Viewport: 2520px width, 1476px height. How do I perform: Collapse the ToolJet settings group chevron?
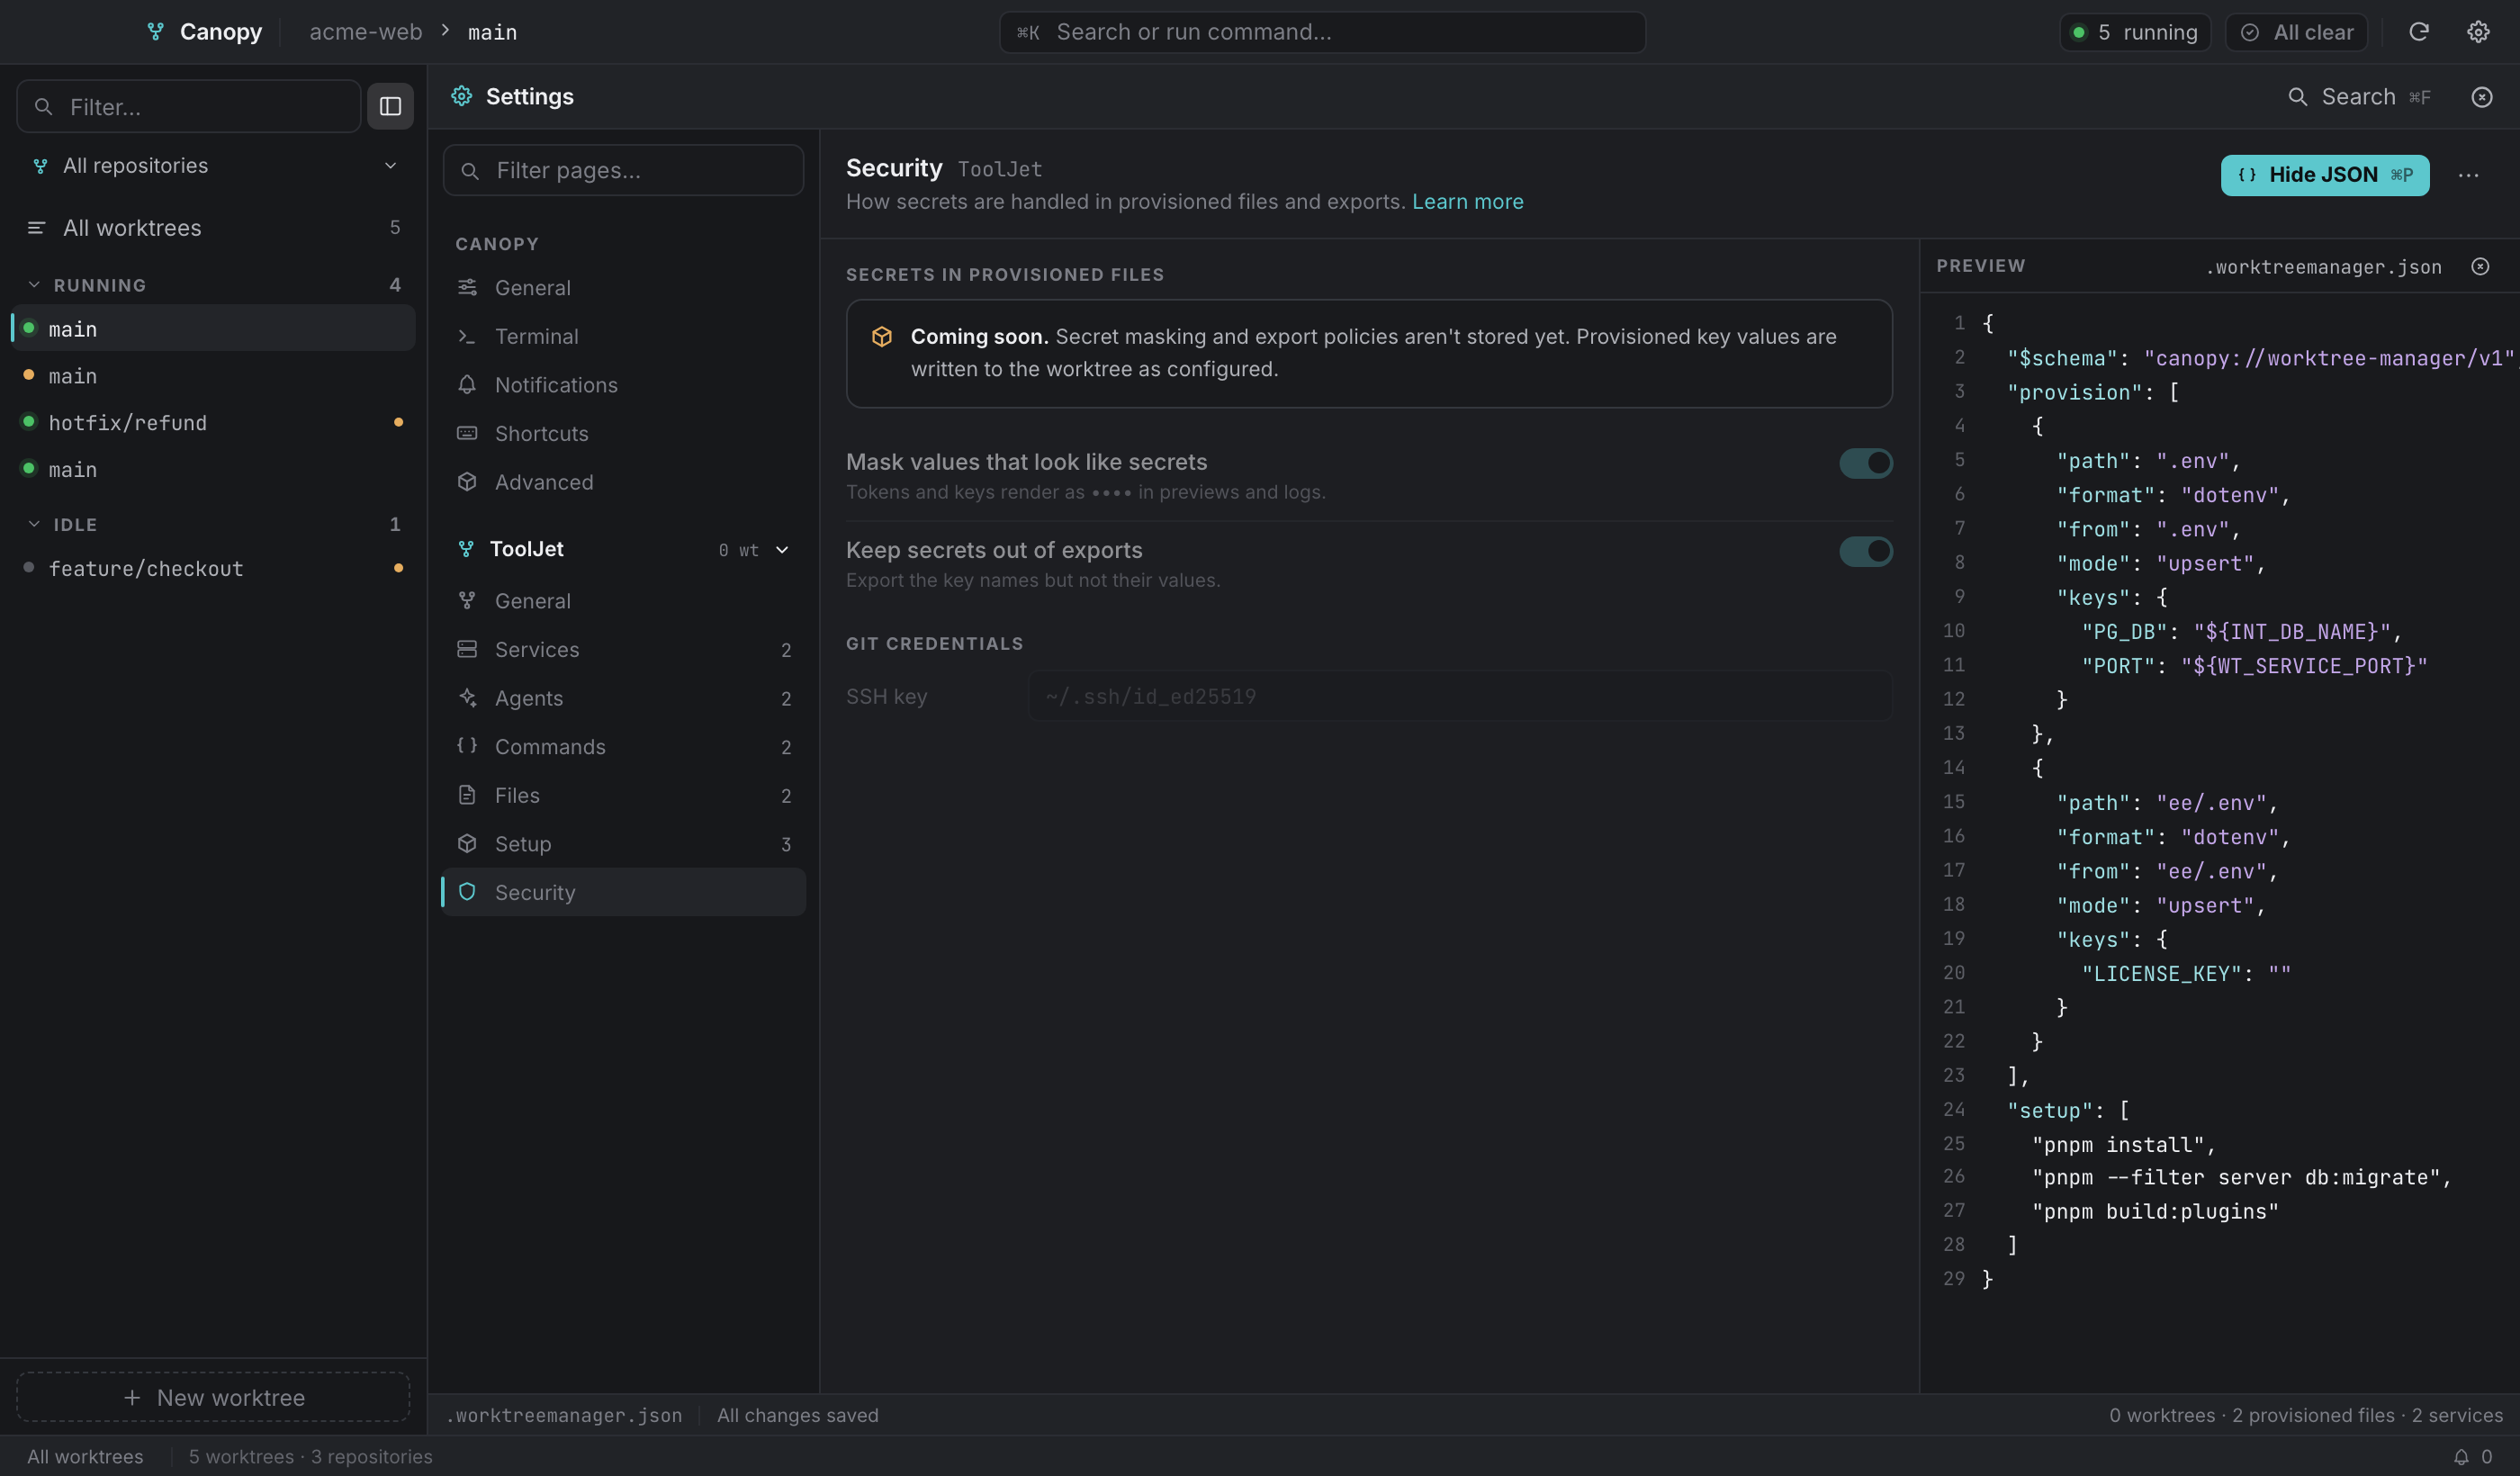[x=782, y=550]
